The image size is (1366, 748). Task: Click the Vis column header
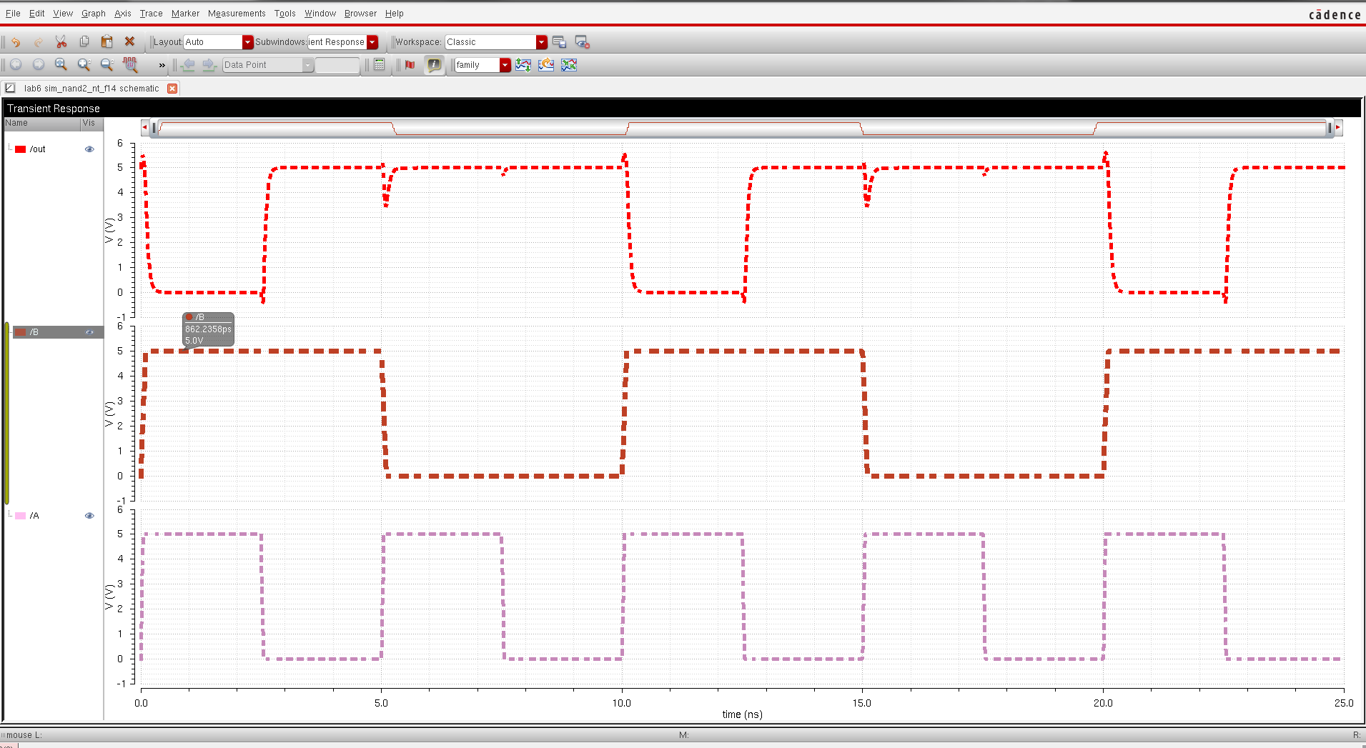point(91,123)
